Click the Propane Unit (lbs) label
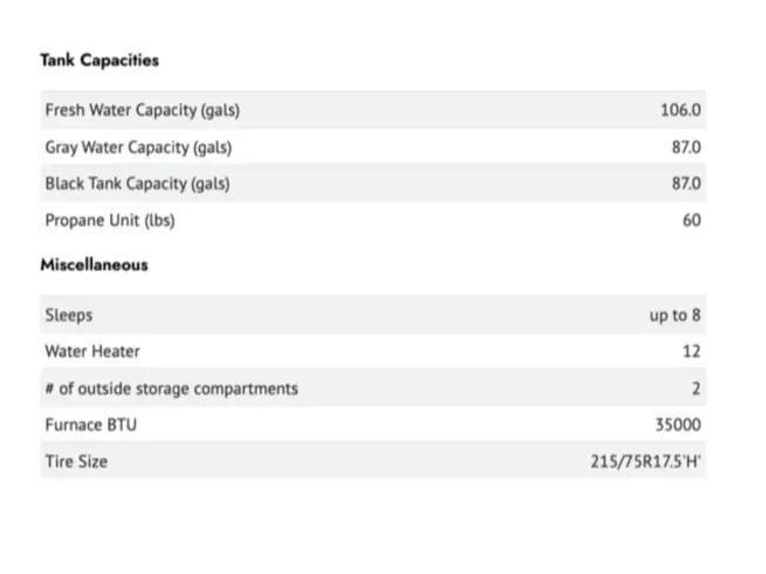766x574 pixels. coord(110,221)
